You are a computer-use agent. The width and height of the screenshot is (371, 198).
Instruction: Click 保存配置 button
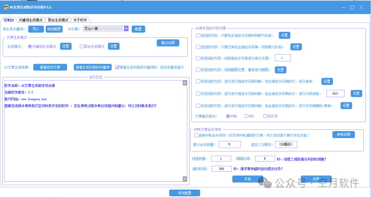tap(184, 193)
